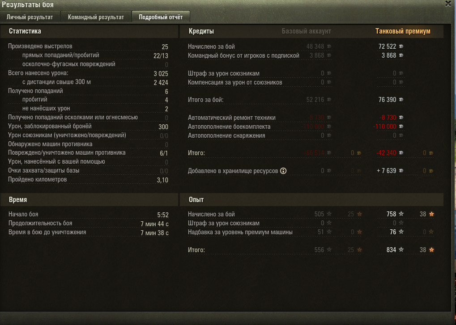
Task: Click the Всего нанесено урона row
Action: [x=88, y=73]
